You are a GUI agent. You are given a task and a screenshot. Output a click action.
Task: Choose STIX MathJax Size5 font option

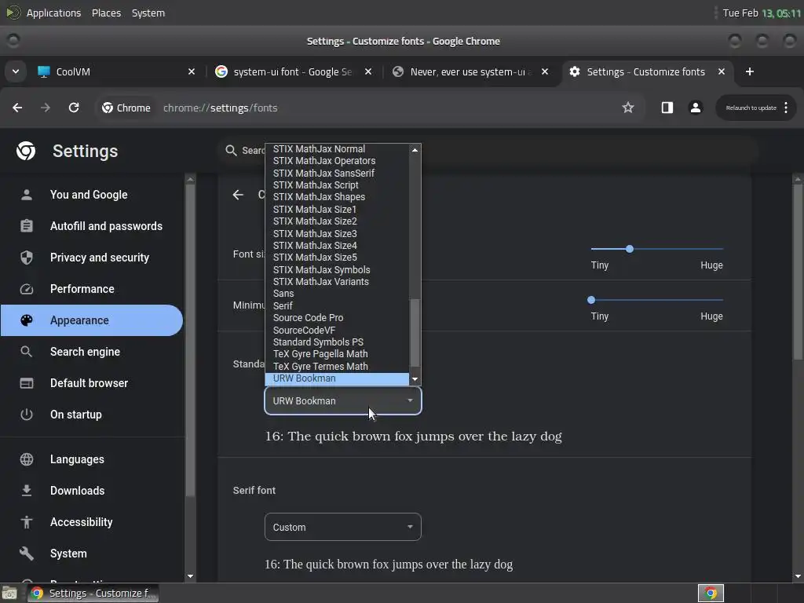(337, 258)
